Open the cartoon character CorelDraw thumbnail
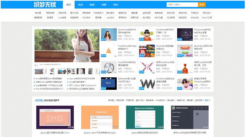The width and height of the screenshot is (245, 137). (x=147, y=34)
